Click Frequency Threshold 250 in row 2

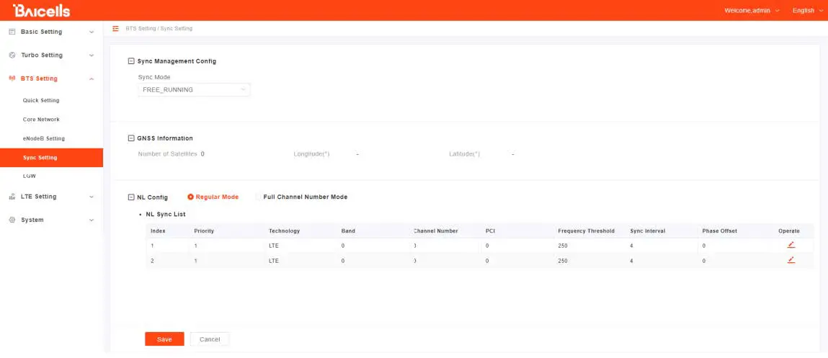click(563, 261)
